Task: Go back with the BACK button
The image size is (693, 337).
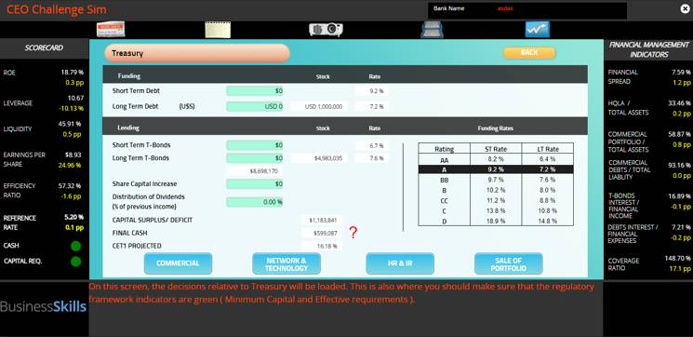Action: [529, 53]
